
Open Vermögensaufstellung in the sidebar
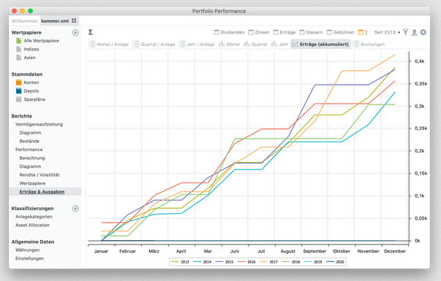[39, 124]
